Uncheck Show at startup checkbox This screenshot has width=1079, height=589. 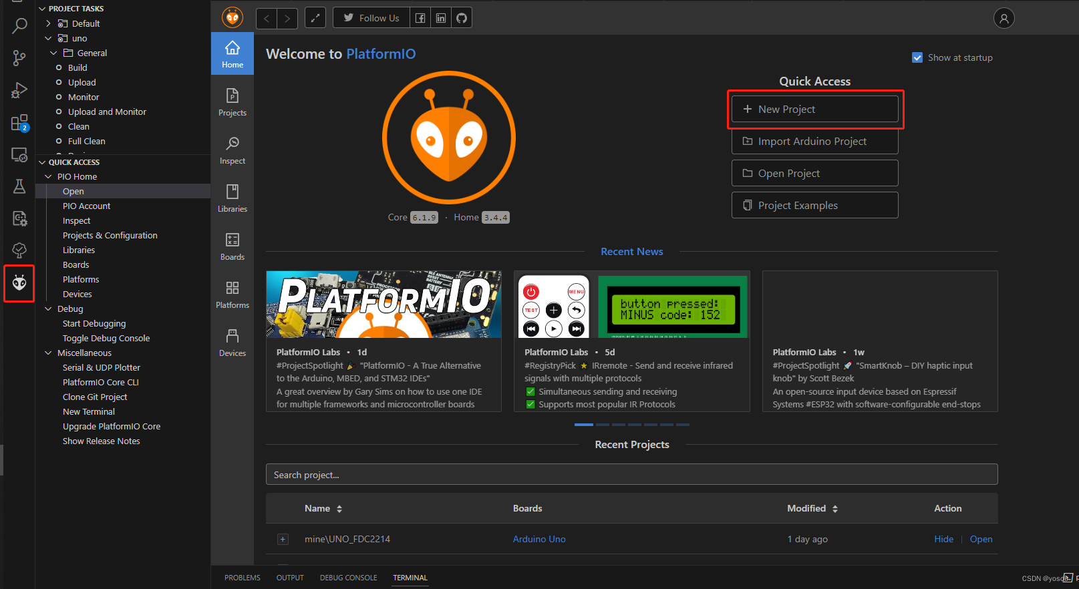[x=917, y=57]
